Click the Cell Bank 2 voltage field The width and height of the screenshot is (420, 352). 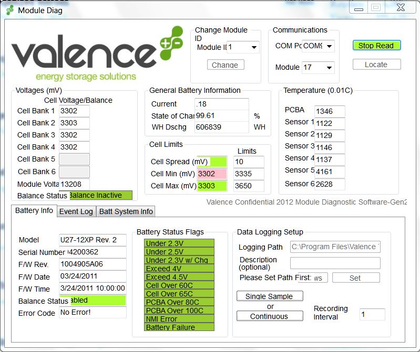tap(74, 123)
